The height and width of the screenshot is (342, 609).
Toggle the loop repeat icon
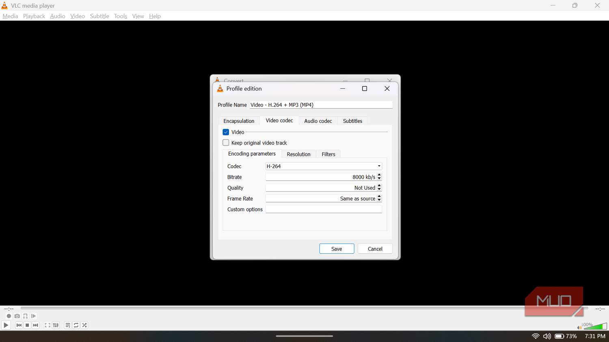click(x=76, y=325)
